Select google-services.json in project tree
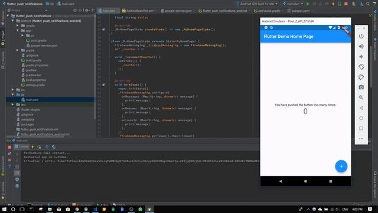Image resolution: width=378 pixels, height=213 pixels. pos(41,46)
